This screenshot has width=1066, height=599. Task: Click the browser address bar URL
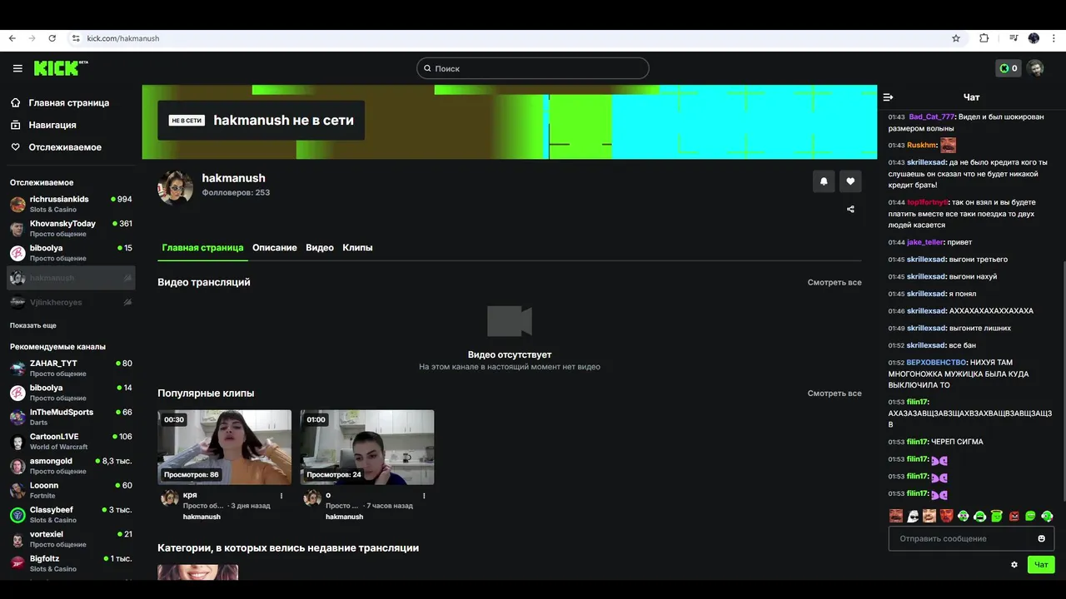click(x=123, y=38)
